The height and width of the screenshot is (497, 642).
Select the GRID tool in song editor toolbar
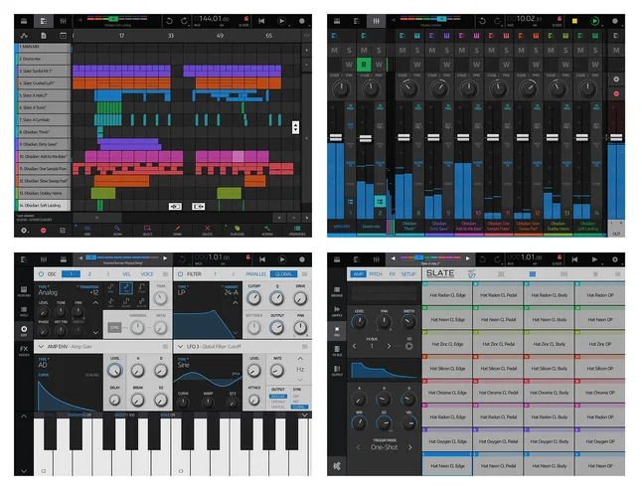tap(87, 230)
